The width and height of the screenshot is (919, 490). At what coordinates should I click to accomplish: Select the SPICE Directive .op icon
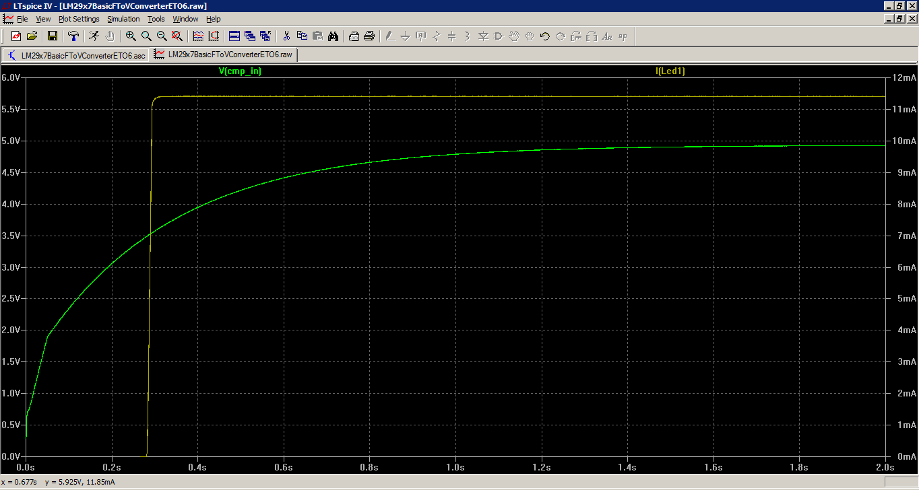[623, 36]
